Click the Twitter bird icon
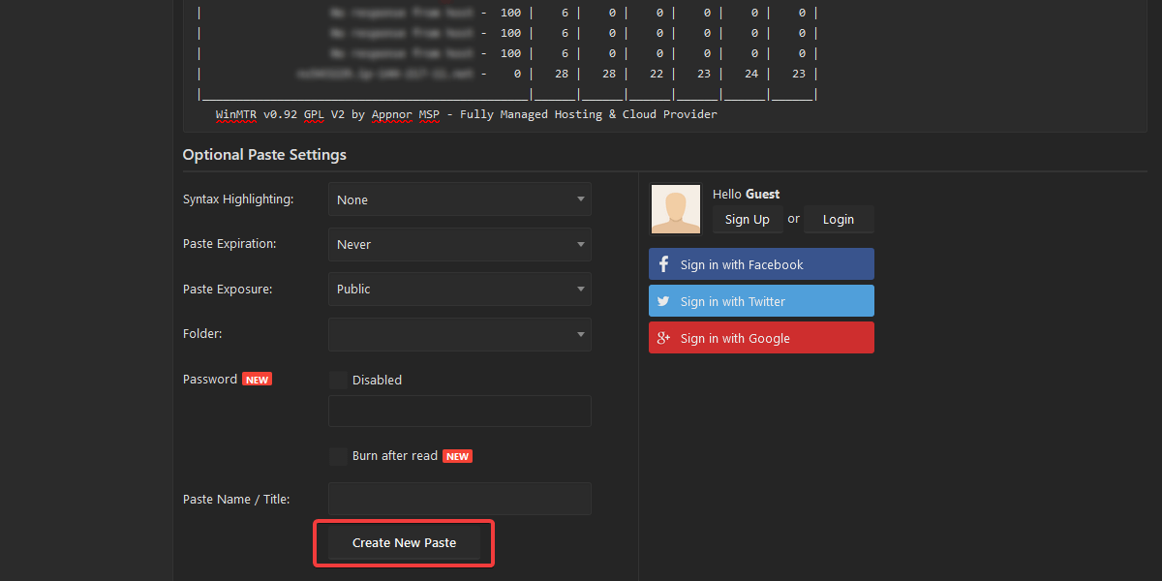The width and height of the screenshot is (1162, 581). pos(664,301)
